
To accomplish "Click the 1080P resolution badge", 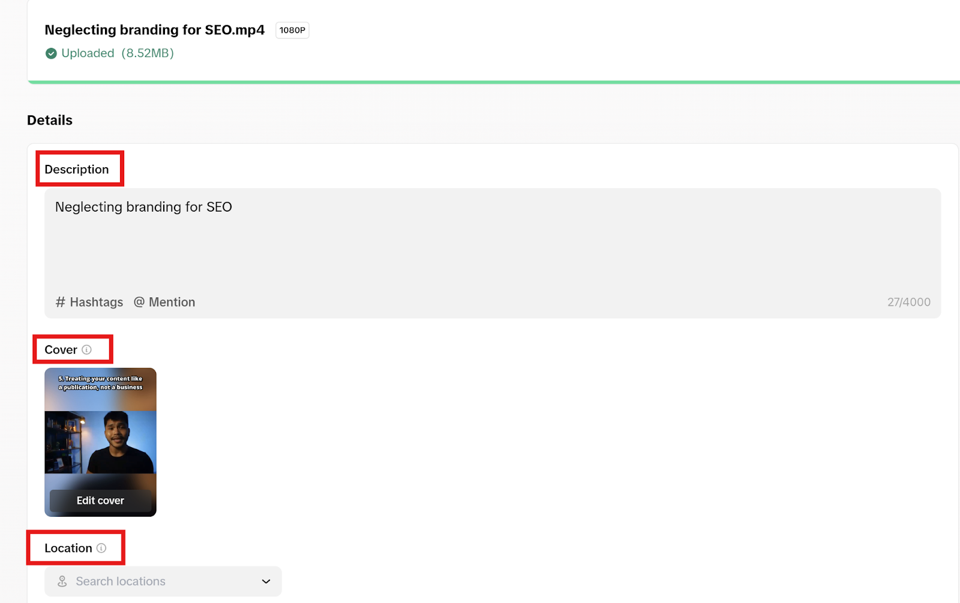I will pos(292,30).
